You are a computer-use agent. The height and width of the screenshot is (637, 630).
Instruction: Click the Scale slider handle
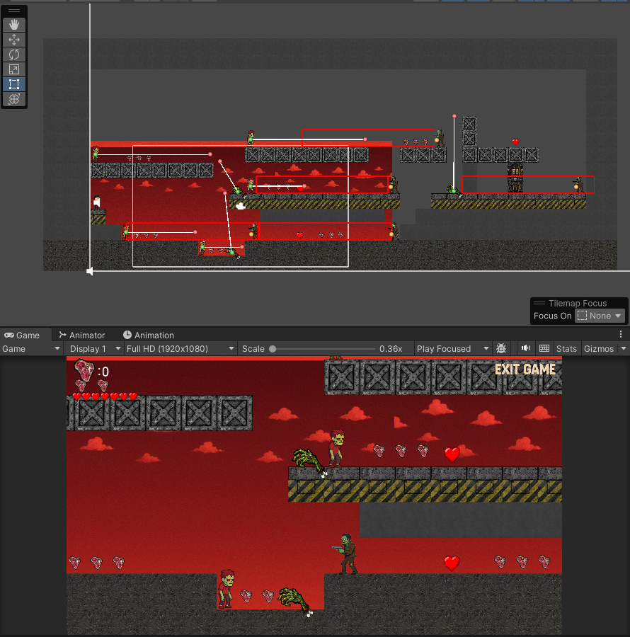(273, 349)
